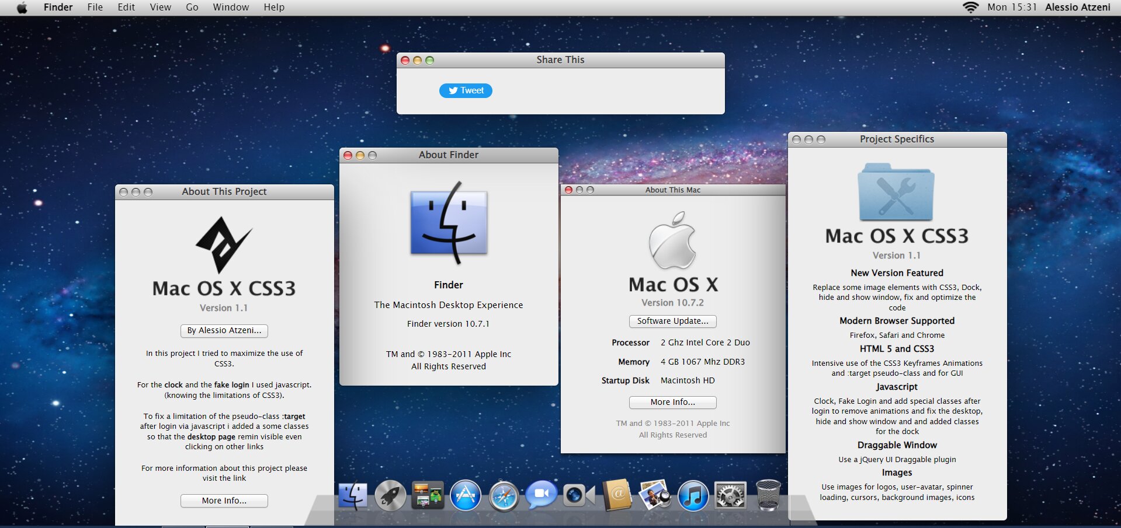The height and width of the screenshot is (528, 1121).
Task: Click the Share This title bar
Action: (561, 60)
